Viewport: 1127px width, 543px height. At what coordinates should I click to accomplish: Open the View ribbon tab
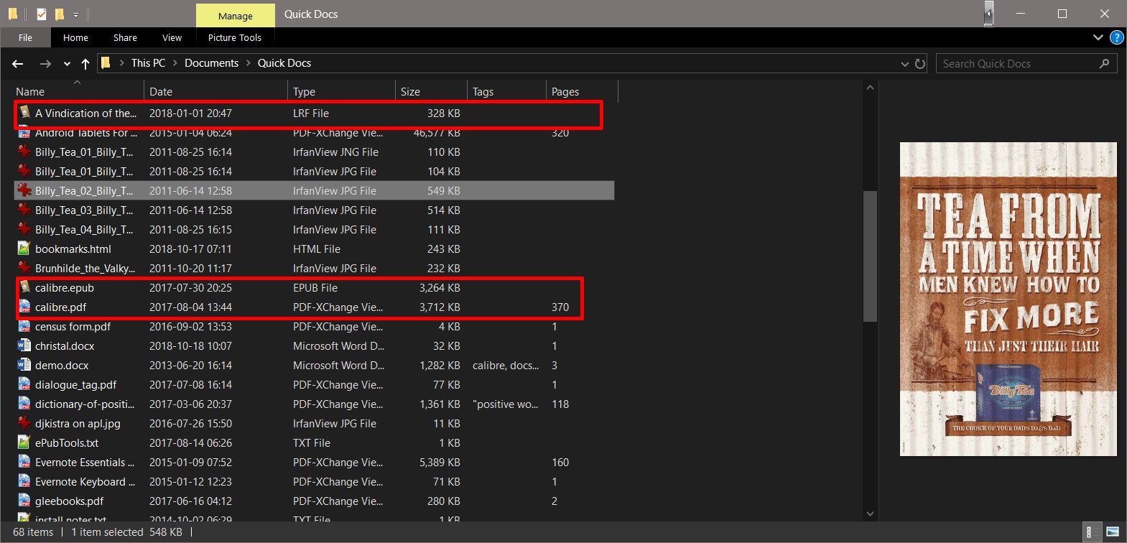click(172, 37)
